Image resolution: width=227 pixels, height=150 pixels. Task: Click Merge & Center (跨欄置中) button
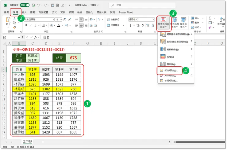[113, 25]
